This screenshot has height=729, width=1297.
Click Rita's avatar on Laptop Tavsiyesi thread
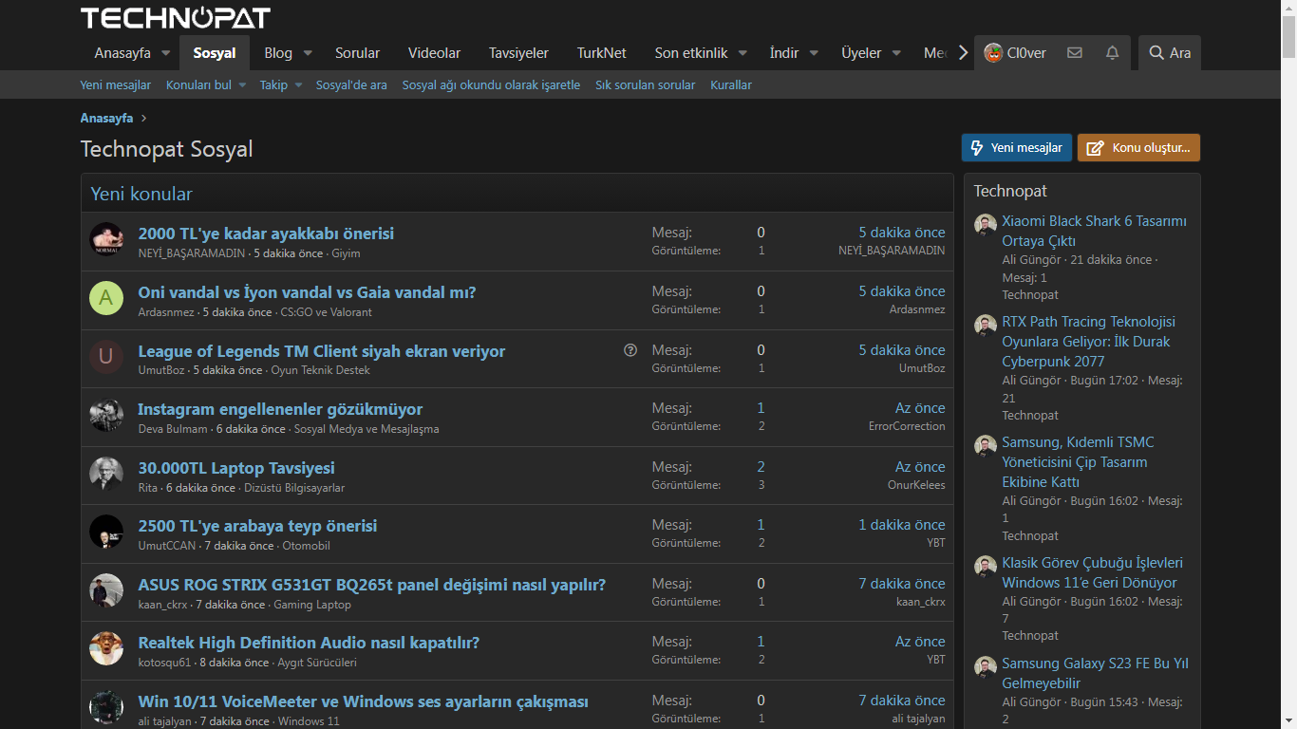[106, 474]
